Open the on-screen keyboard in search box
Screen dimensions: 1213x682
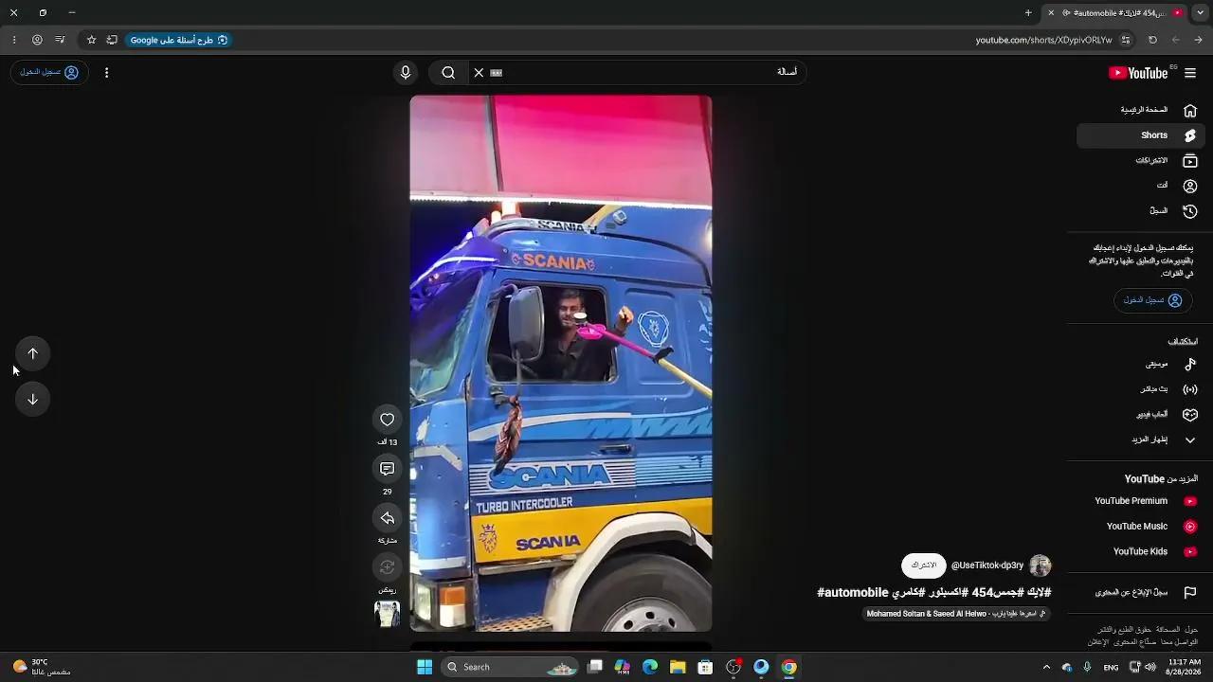click(496, 73)
